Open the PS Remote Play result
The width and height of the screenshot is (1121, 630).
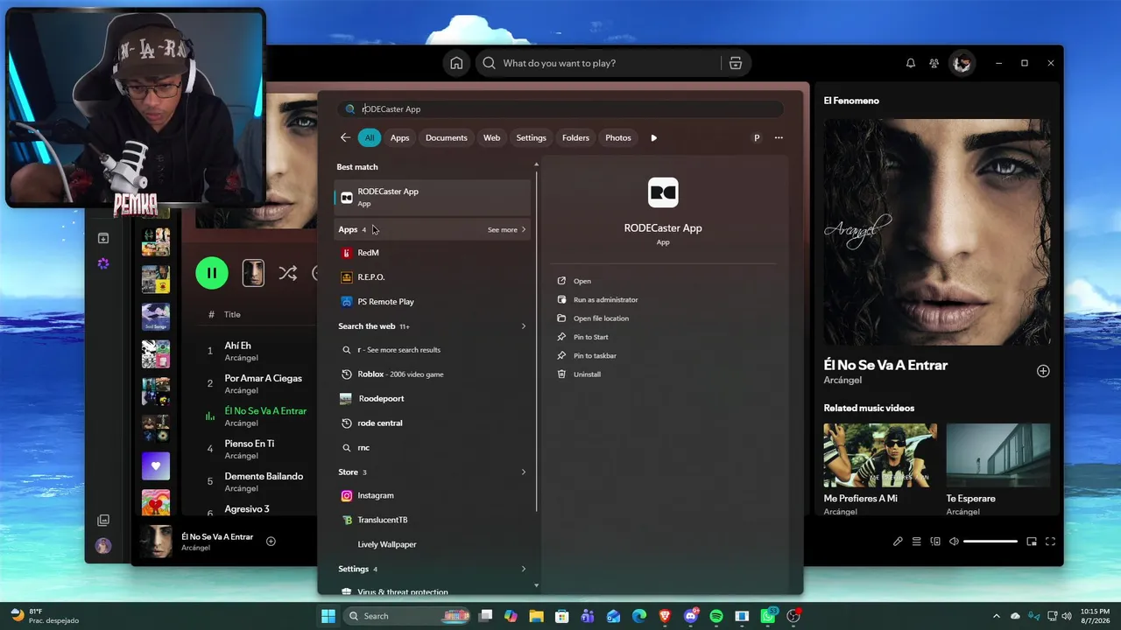click(x=433, y=302)
